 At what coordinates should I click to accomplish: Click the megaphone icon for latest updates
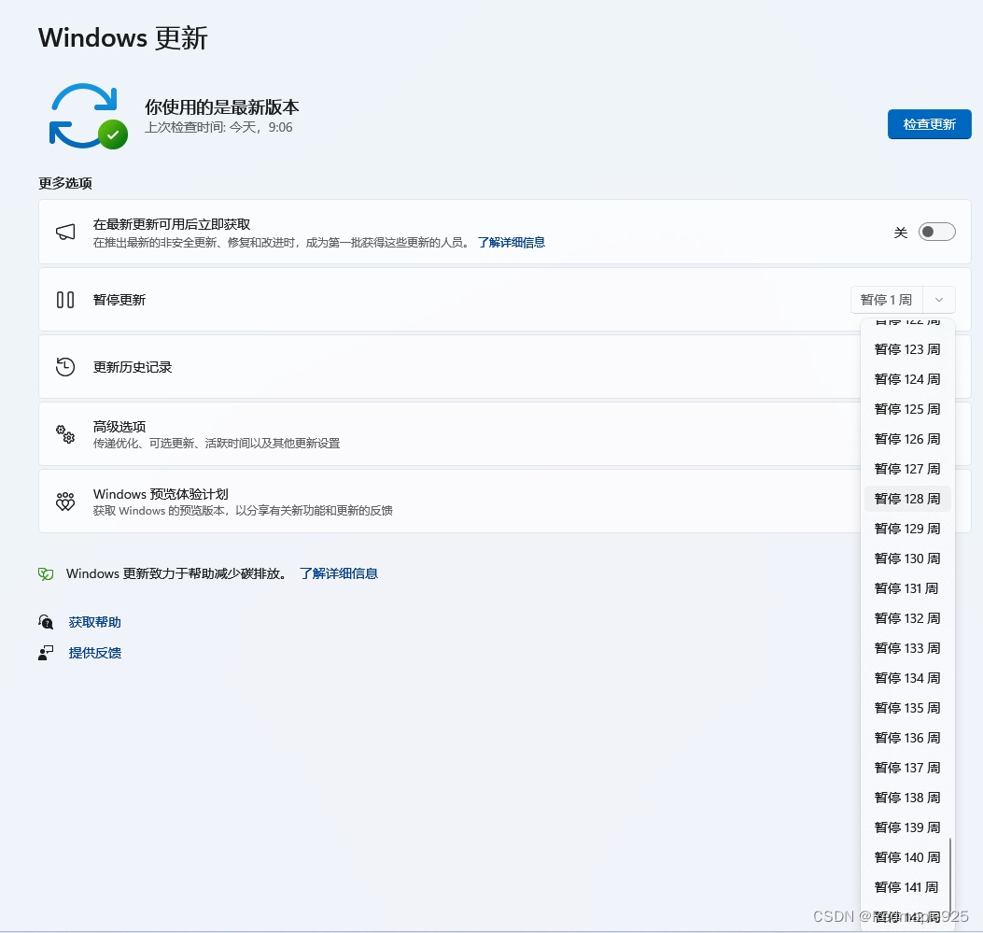pos(65,232)
